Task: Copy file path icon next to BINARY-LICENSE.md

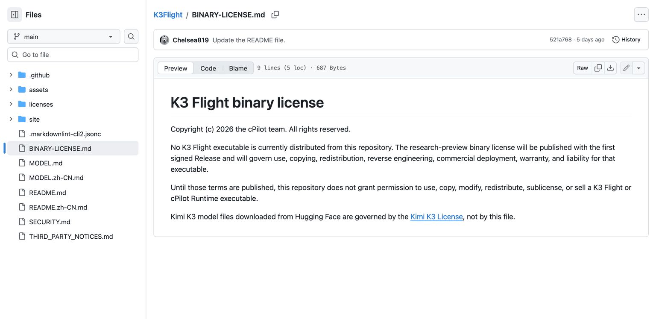Action: 275,15
